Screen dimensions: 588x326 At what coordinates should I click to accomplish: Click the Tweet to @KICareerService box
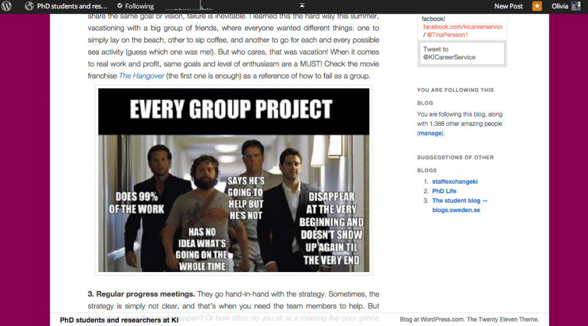pos(462,53)
